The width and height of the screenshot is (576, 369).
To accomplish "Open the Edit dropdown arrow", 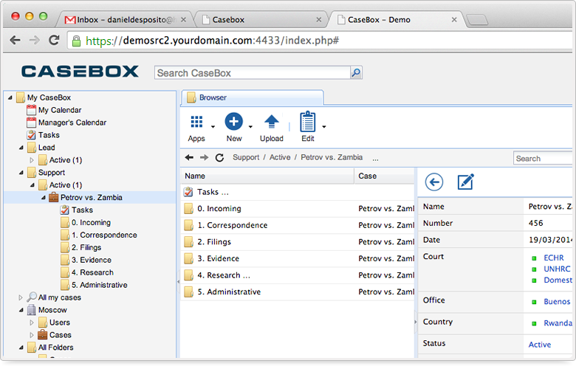I will pos(324,127).
